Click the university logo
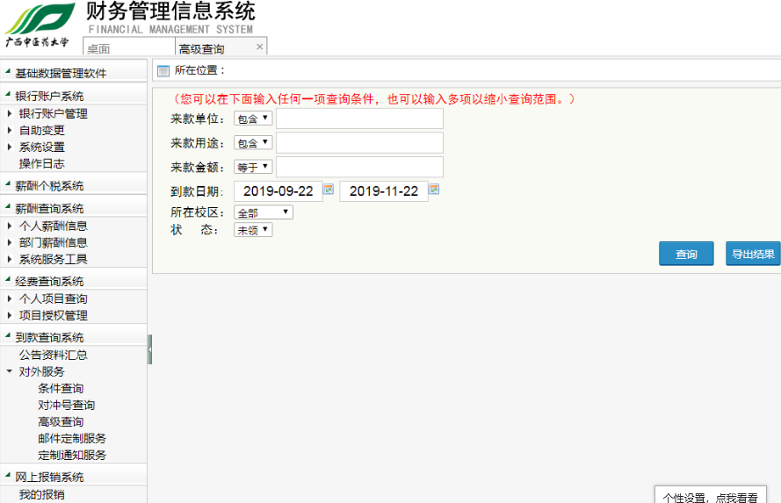The height and width of the screenshot is (503, 781). point(40,24)
